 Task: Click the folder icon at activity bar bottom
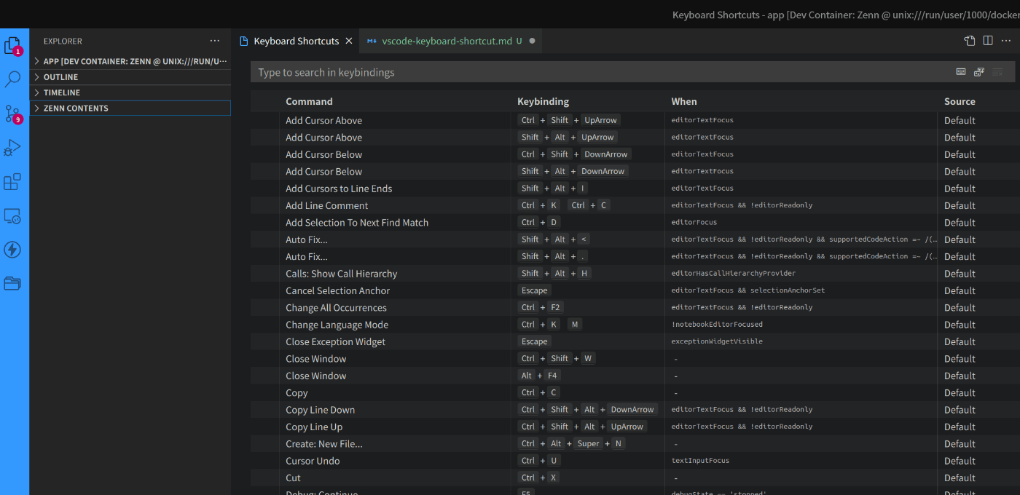(14, 284)
